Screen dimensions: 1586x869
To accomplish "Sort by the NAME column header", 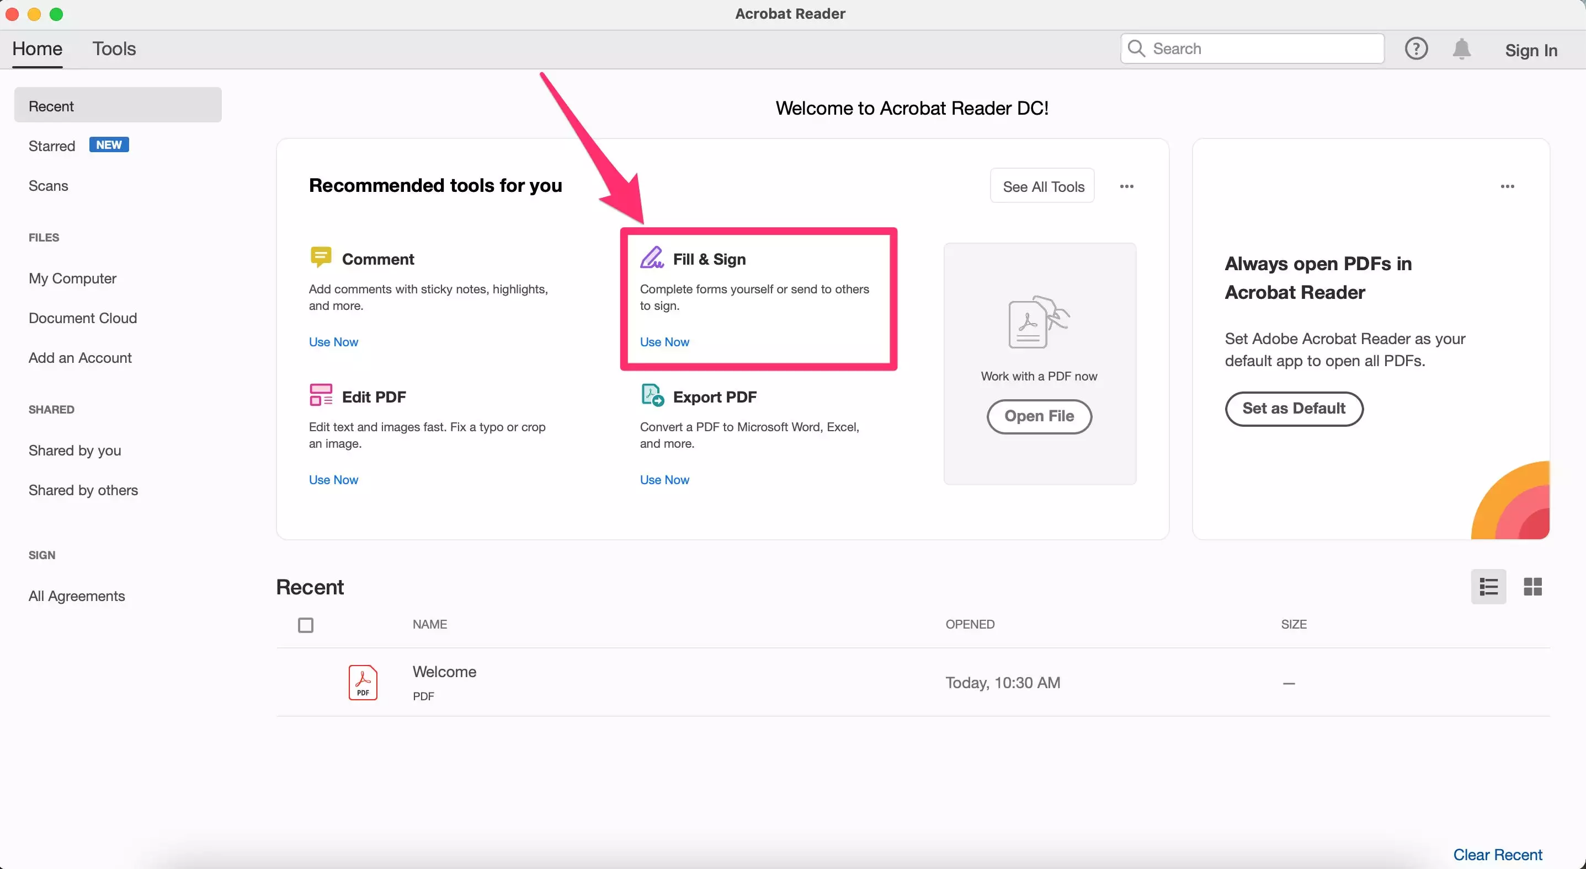I will click(x=430, y=624).
